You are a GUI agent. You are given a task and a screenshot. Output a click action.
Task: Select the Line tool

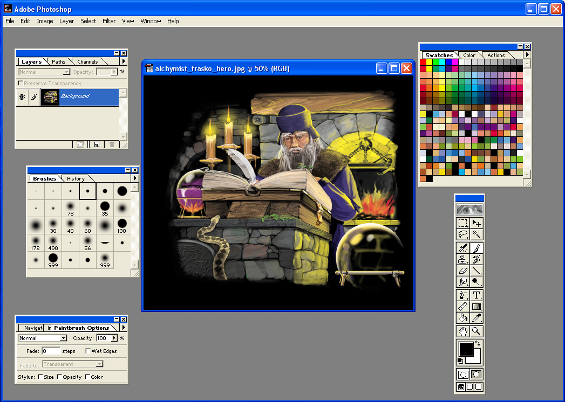point(476,271)
